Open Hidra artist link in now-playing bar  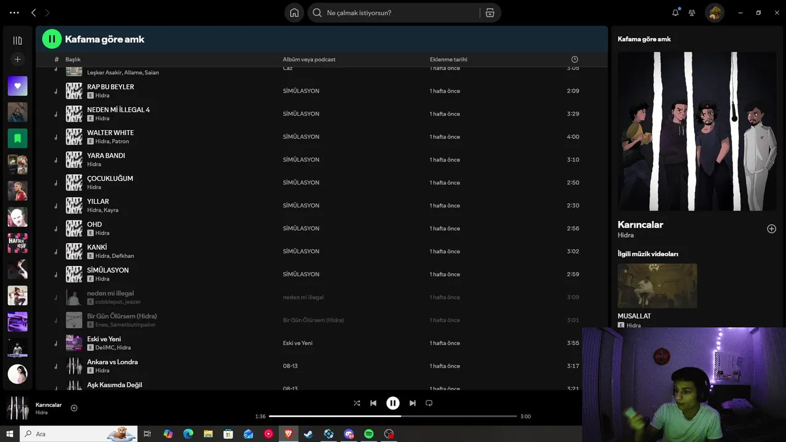42,413
